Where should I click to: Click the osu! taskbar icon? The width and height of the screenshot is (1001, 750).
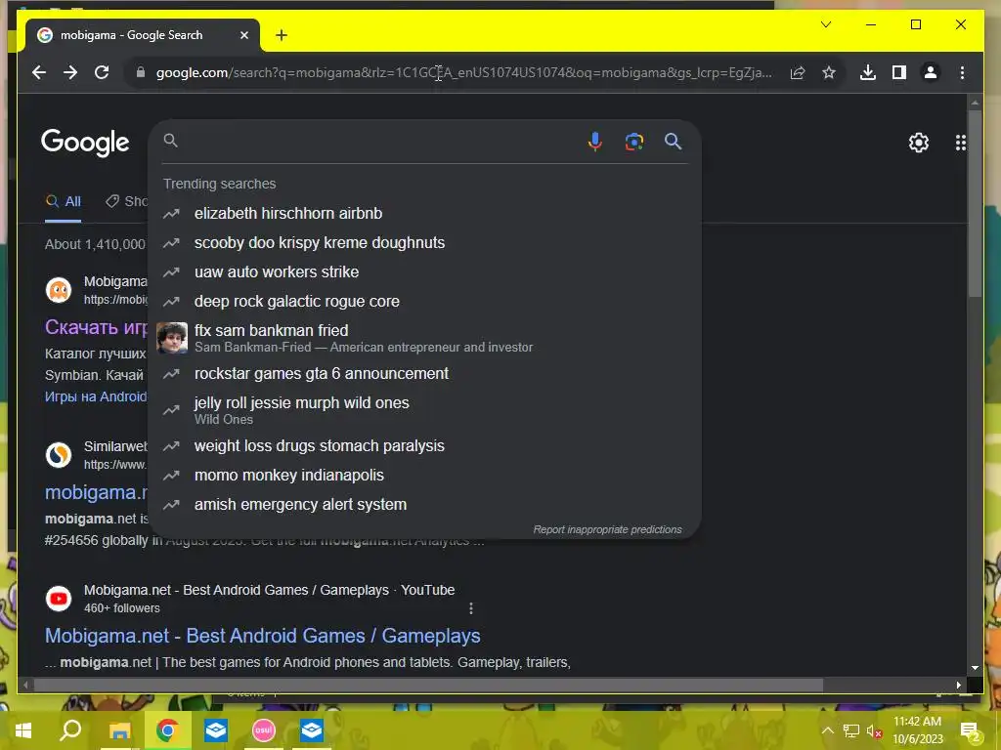[264, 729]
